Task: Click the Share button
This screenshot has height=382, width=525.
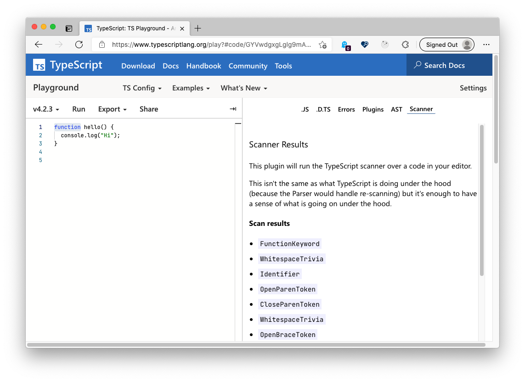Action: 149,109
